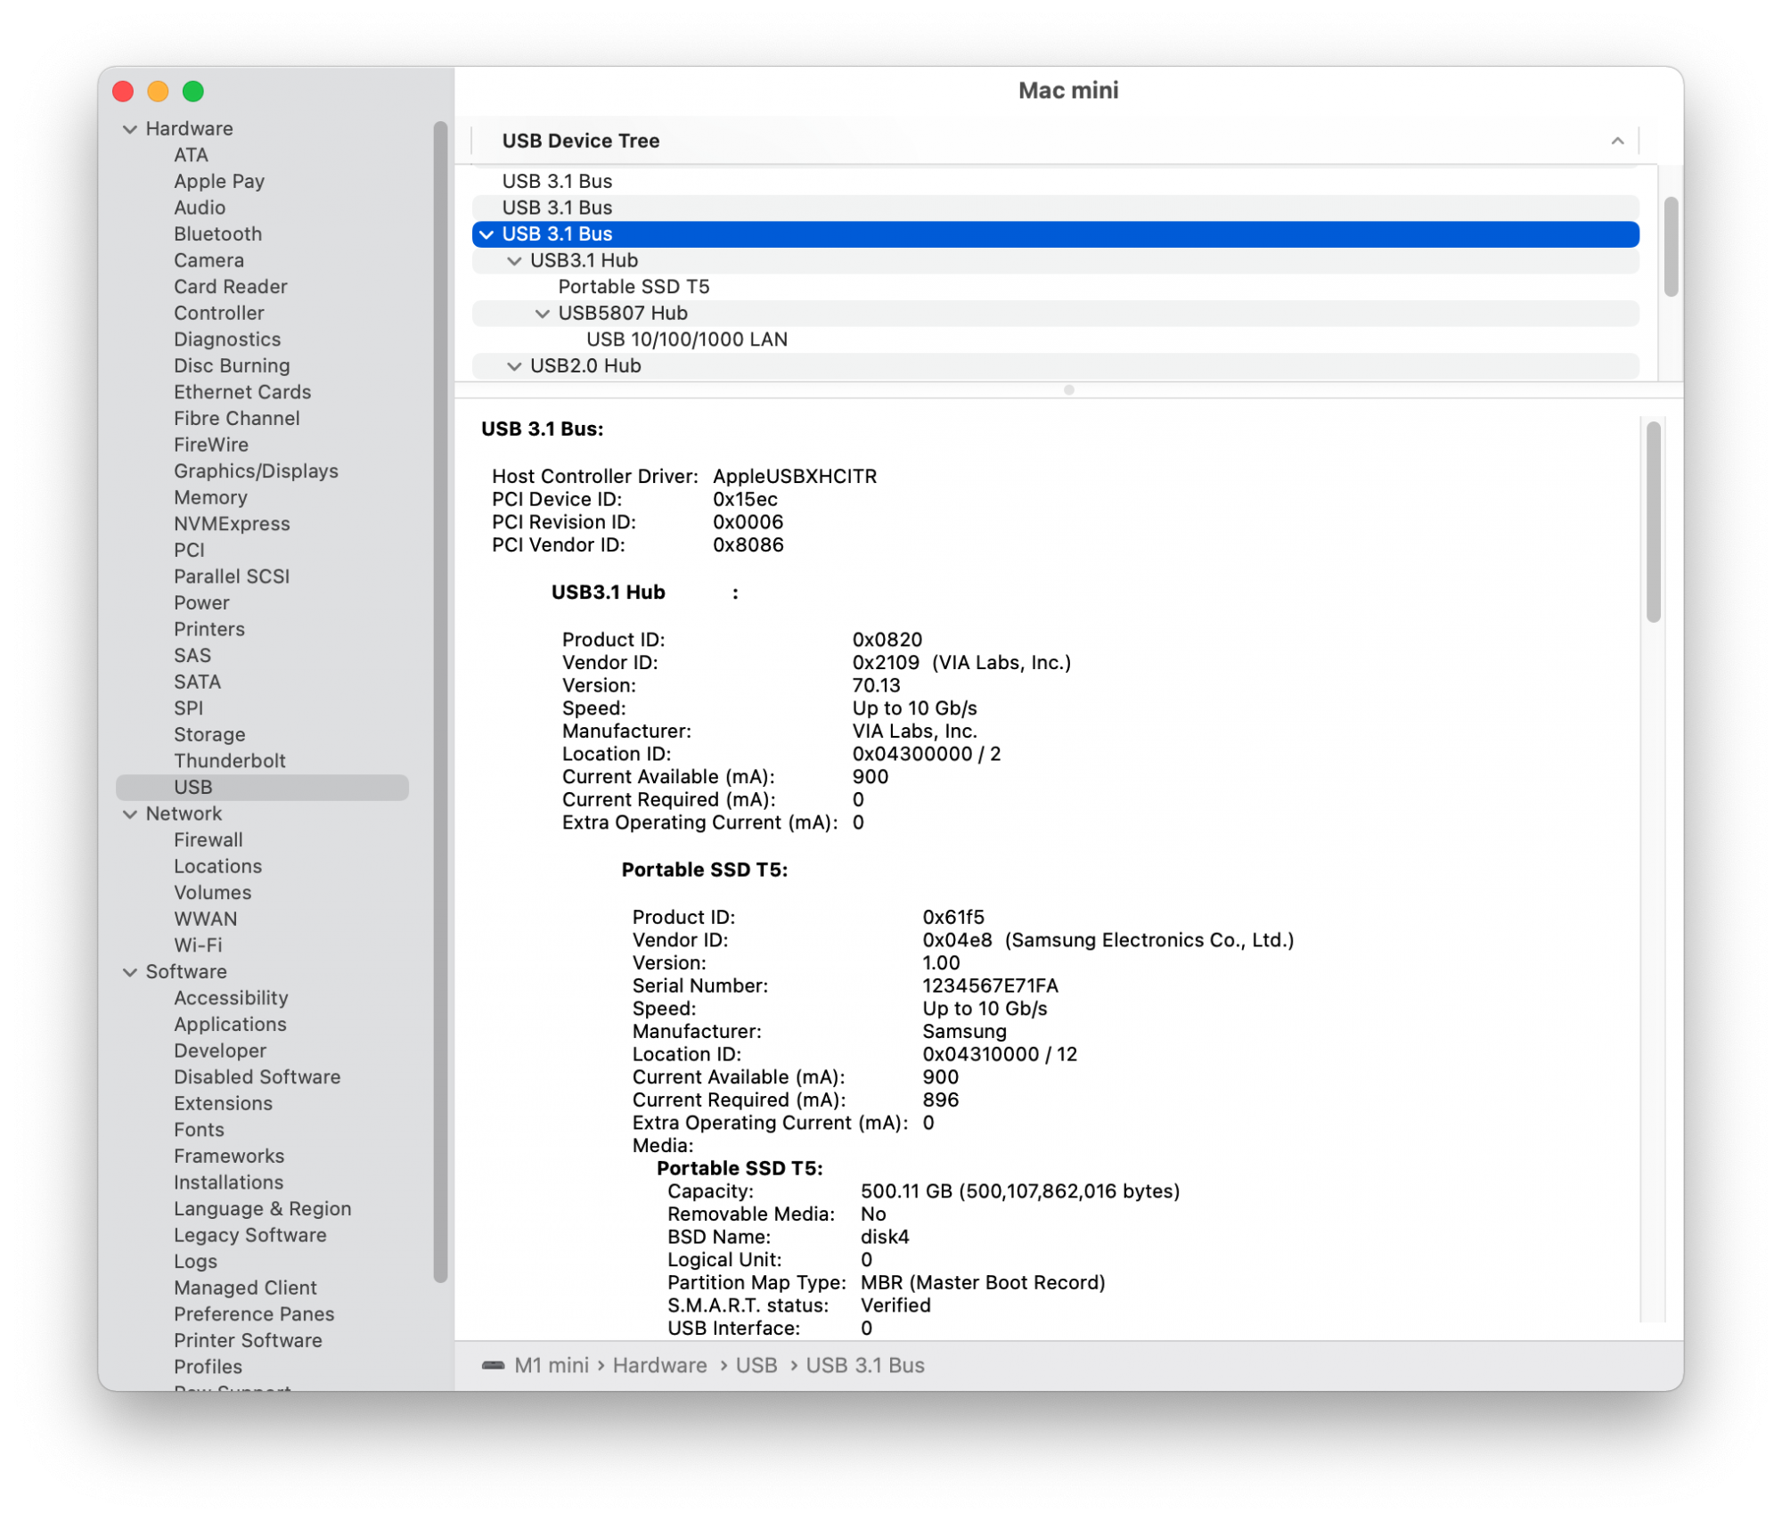Collapse the Hardware section in sidebar
The width and height of the screenshot is (1782, 1521).
pyautogui.click(x=130, y=129)
